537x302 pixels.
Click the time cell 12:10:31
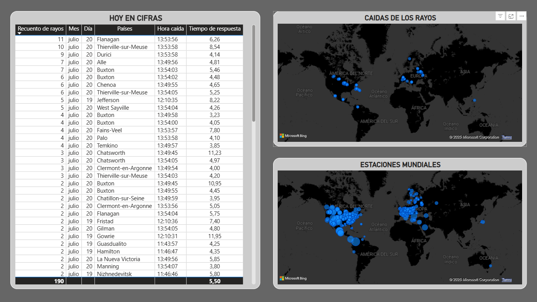point(171,236)
